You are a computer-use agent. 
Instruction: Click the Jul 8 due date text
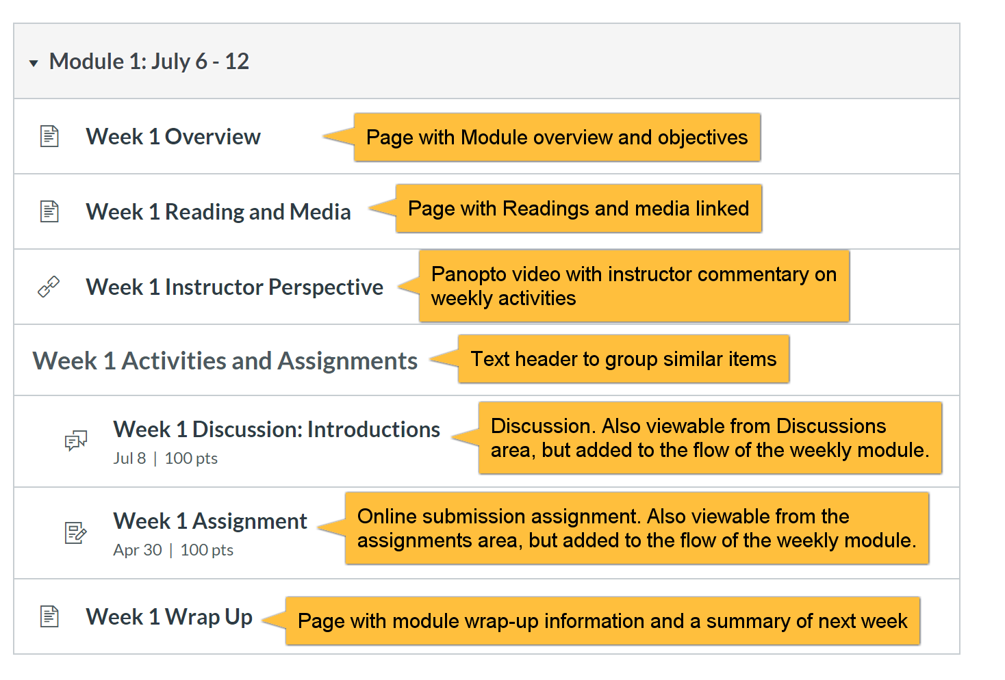pos(130,458)
